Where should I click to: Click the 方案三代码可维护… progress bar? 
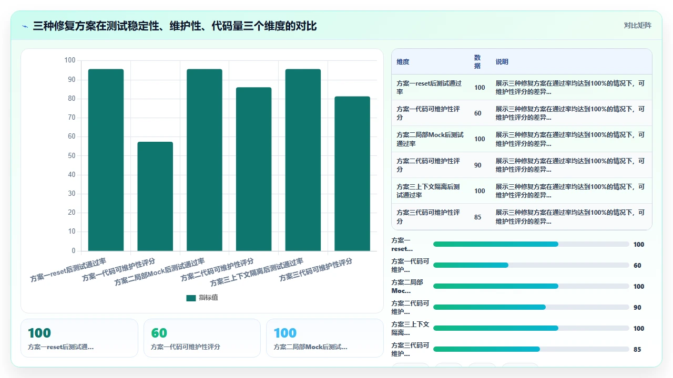coord(531,349)
